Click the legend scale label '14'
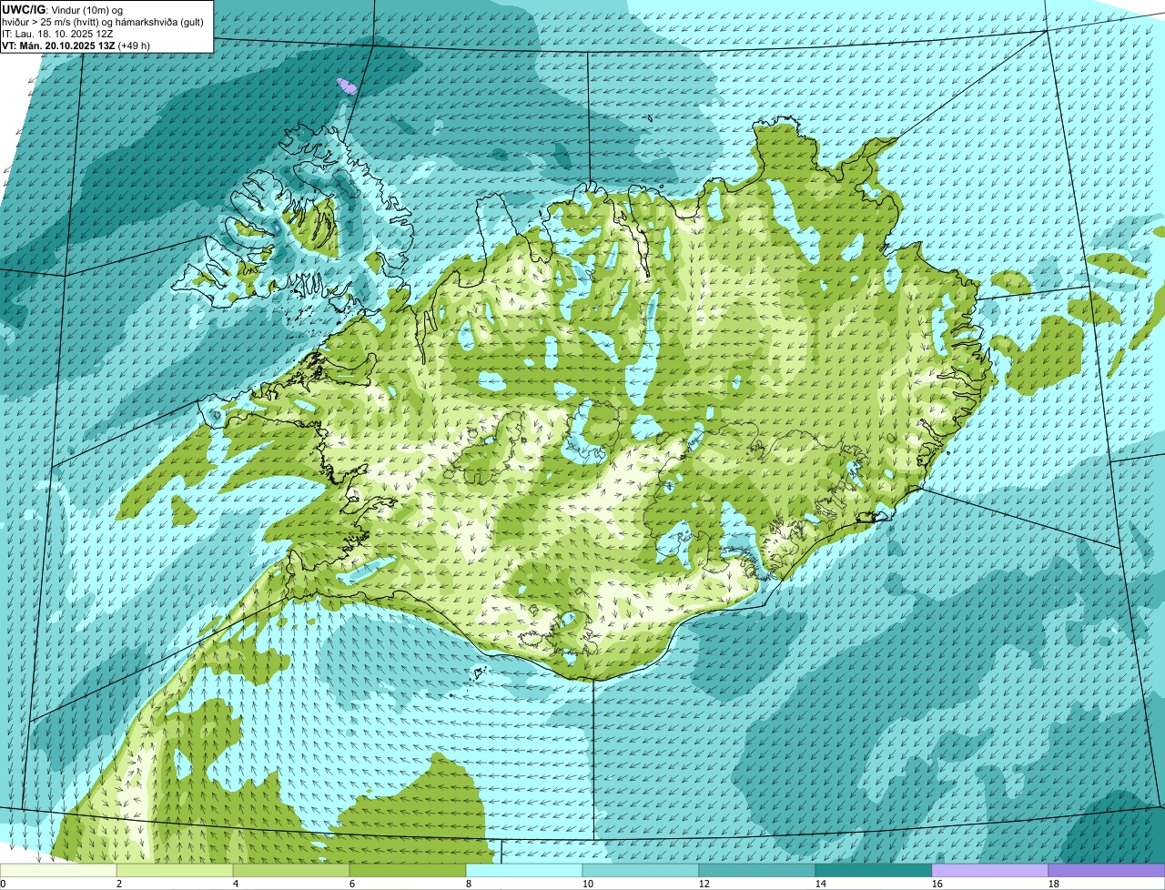Viewport: 1165px width, 890px height. click(x=821, y=884)
